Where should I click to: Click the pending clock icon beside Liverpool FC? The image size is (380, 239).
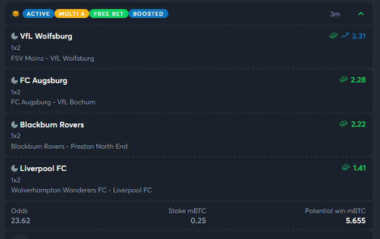tap(14, 168)
